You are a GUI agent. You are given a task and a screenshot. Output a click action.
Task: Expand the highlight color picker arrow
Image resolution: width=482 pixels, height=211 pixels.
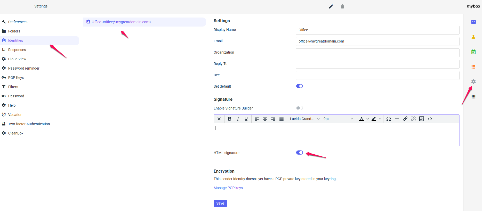click(380, 119)
